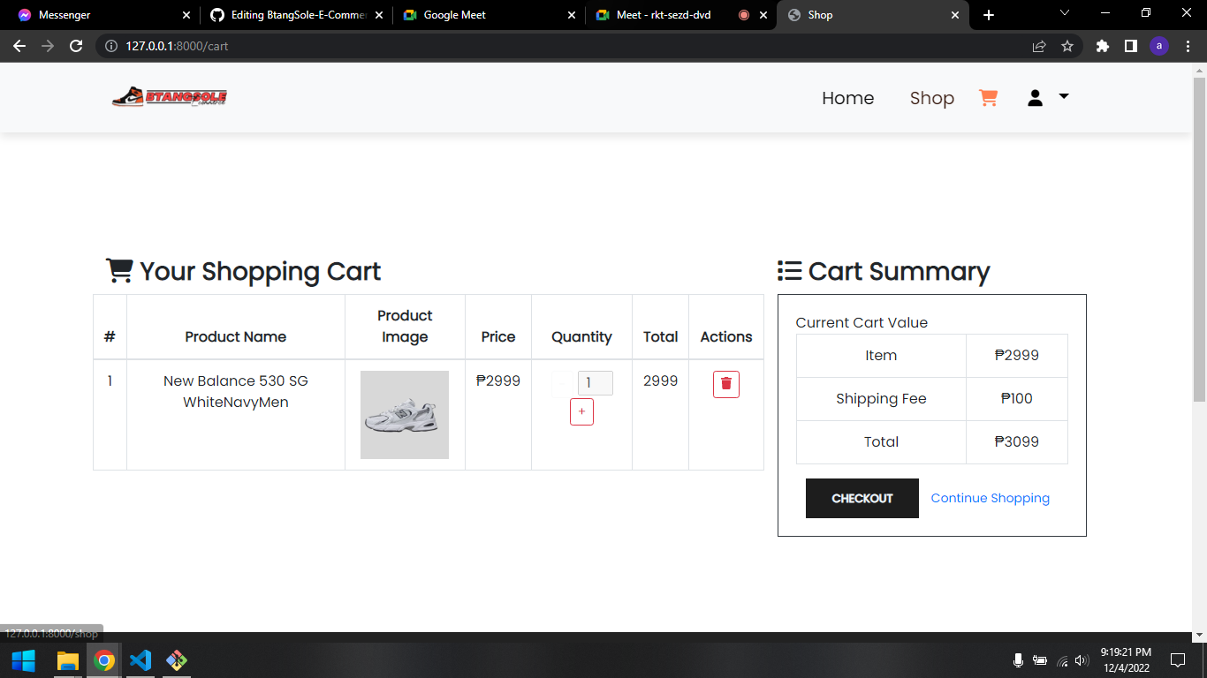The width and height of the screenshot is (1207, 678).
Task: Open the Chrome profile avatar
Action: [1158, 46]
